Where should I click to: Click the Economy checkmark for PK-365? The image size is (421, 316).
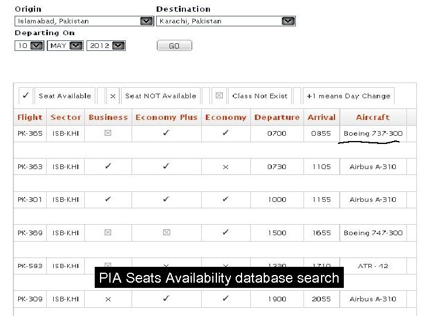click(226, 132)
